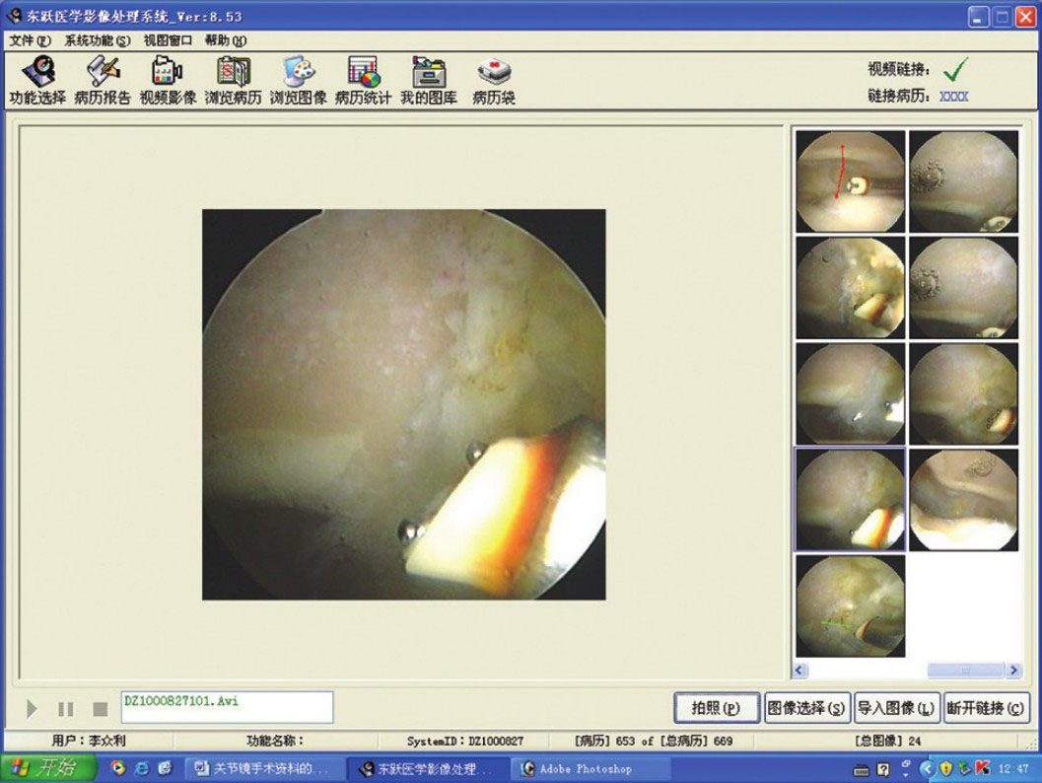The width and height of the screenshot is (1042, 783).
Task: Open 病历统计 record statistics icon
Action: tap(363, 81)
